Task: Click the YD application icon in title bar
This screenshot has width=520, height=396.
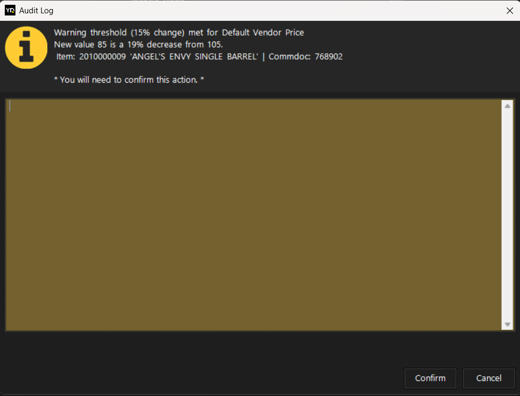Action: tap(10, 10)
